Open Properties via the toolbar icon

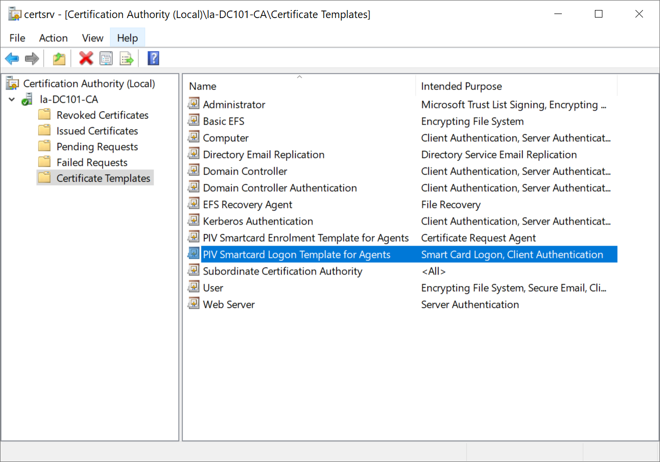pos(106,59)
